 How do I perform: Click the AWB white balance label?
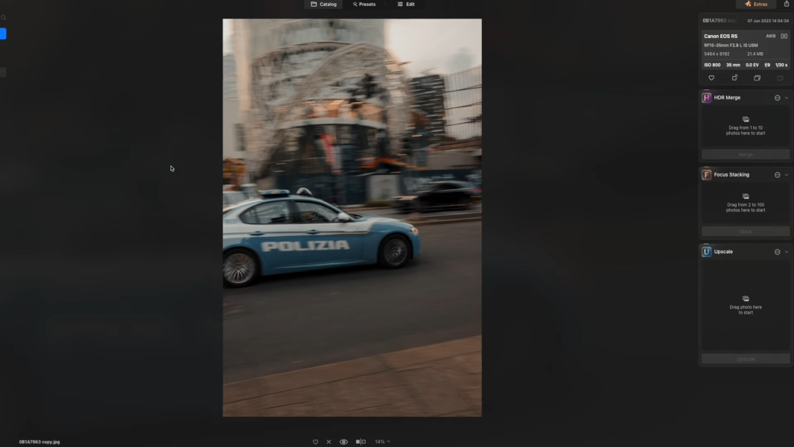pos(770,36)
